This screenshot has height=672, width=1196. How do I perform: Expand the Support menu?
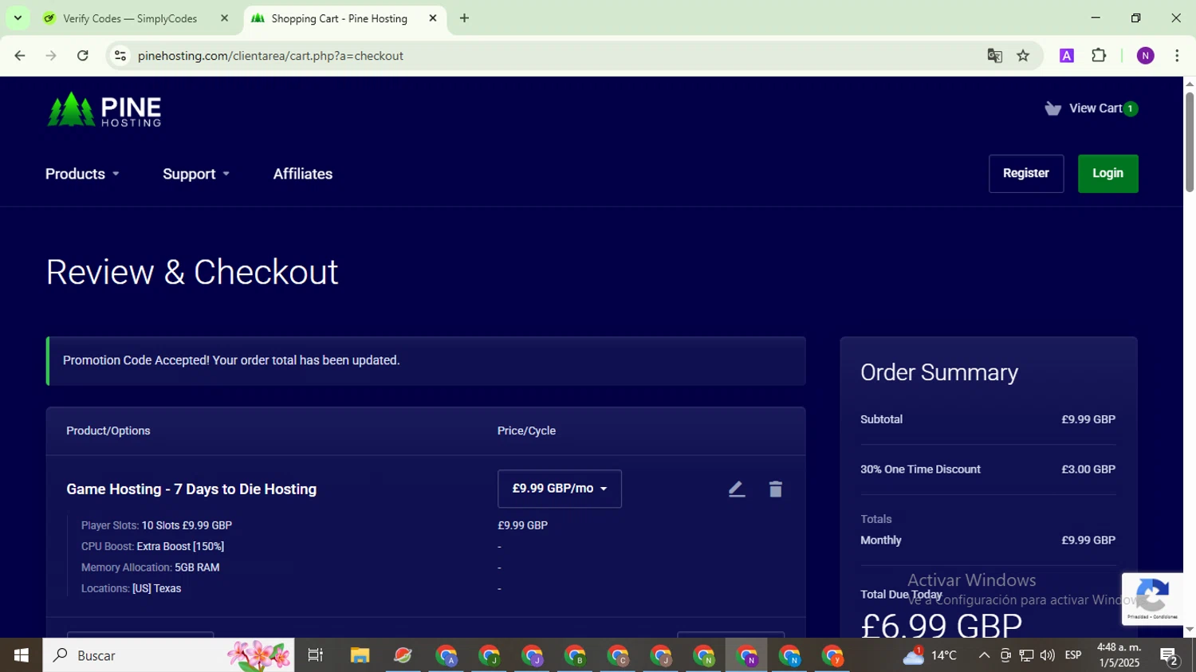click(x=196, y=174)
